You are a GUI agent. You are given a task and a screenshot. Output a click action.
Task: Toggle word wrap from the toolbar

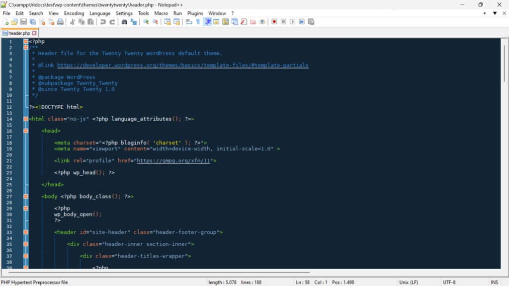pos(188,21)
